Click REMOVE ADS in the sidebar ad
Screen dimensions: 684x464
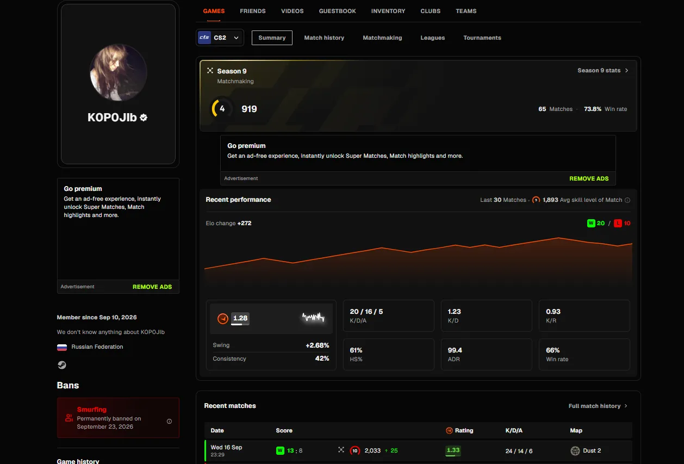152,287
